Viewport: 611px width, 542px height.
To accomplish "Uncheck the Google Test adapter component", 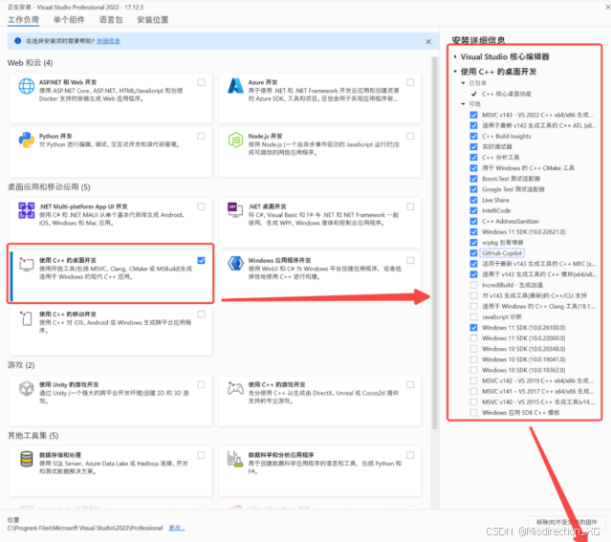I will pos(473,189).
